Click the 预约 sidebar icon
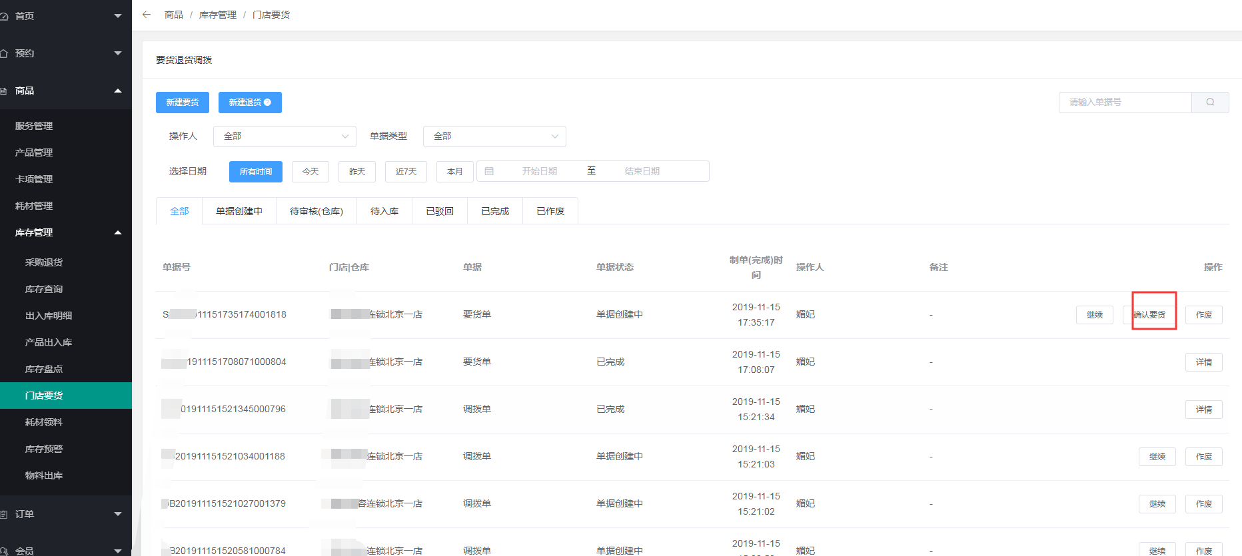The width and height of the screenshot is (1242, 556). point(3,53)
